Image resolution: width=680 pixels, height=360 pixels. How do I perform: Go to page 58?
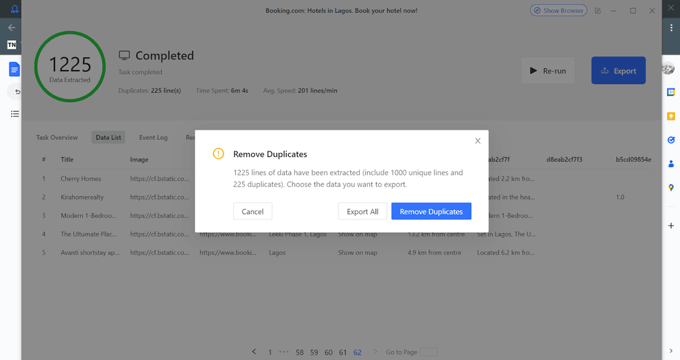(300, 353)
